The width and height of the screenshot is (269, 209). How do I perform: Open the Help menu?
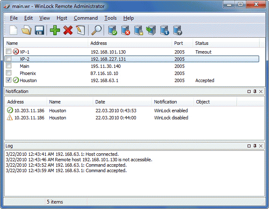pyautogui.click(x=128, y=18)
